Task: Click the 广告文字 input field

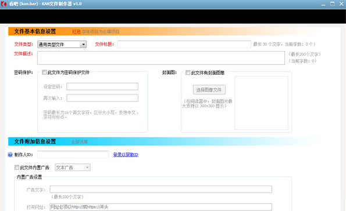Action: tap(160, 189)
